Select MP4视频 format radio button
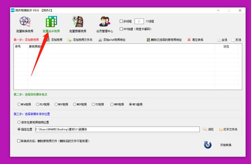Image resolution: width=251 pixels, height=164 pixels. (19, 104)
